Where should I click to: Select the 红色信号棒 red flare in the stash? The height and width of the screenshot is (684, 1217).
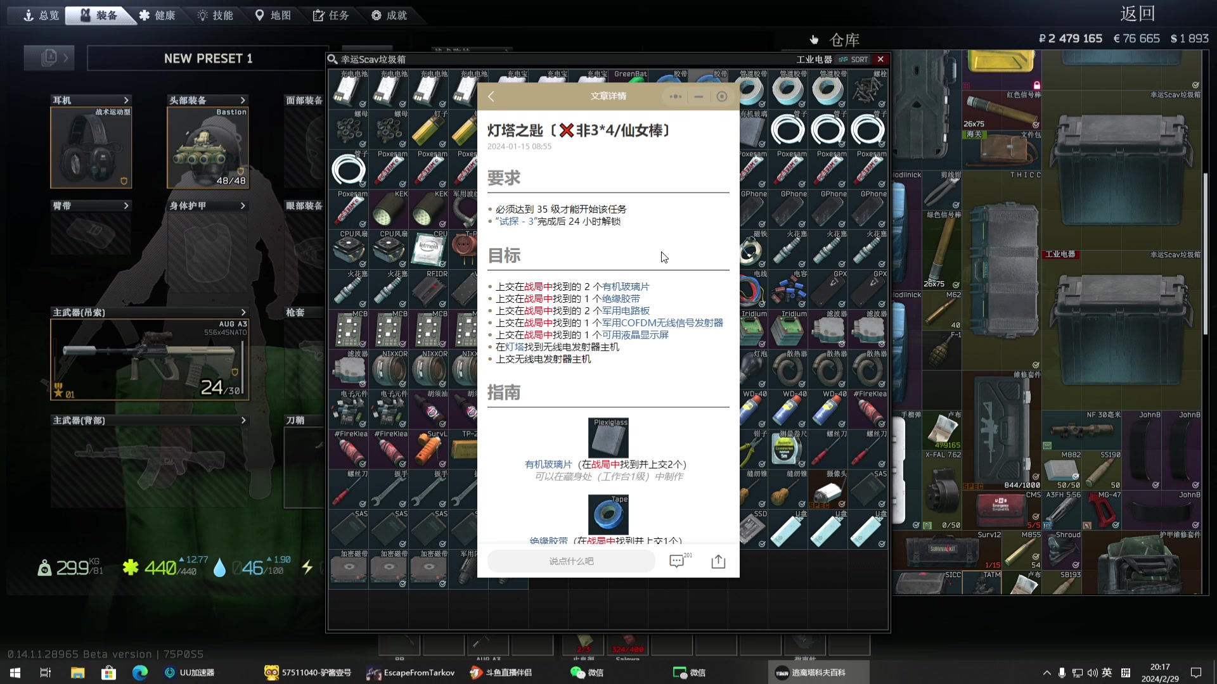[x=1001, y=110]
